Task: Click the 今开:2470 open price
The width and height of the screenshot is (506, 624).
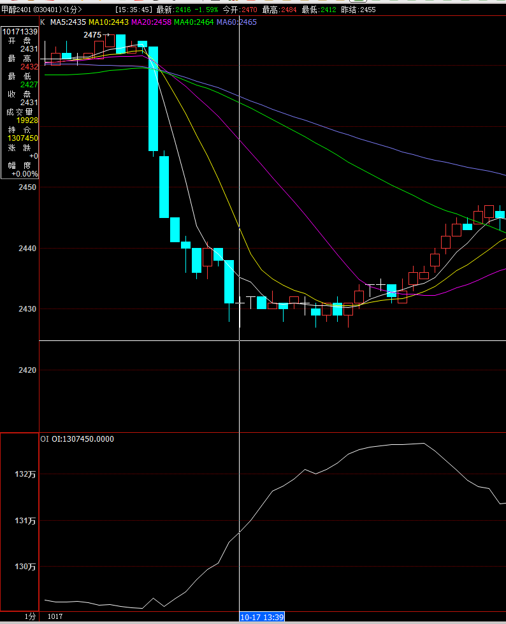Action: 240,10
